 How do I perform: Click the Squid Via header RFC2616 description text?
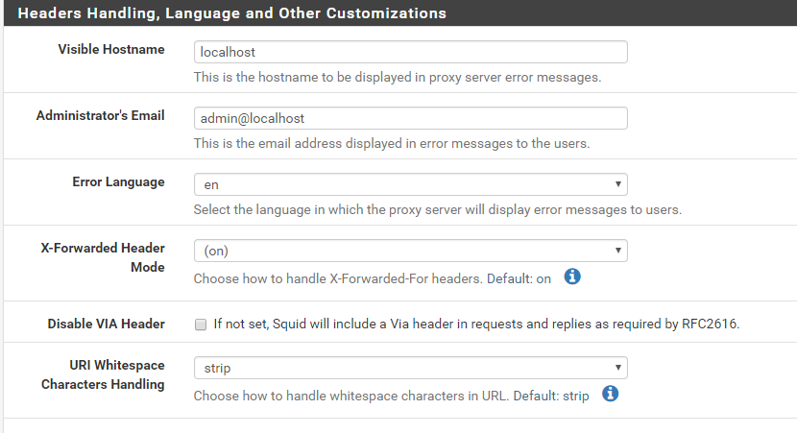coord(476,325)
